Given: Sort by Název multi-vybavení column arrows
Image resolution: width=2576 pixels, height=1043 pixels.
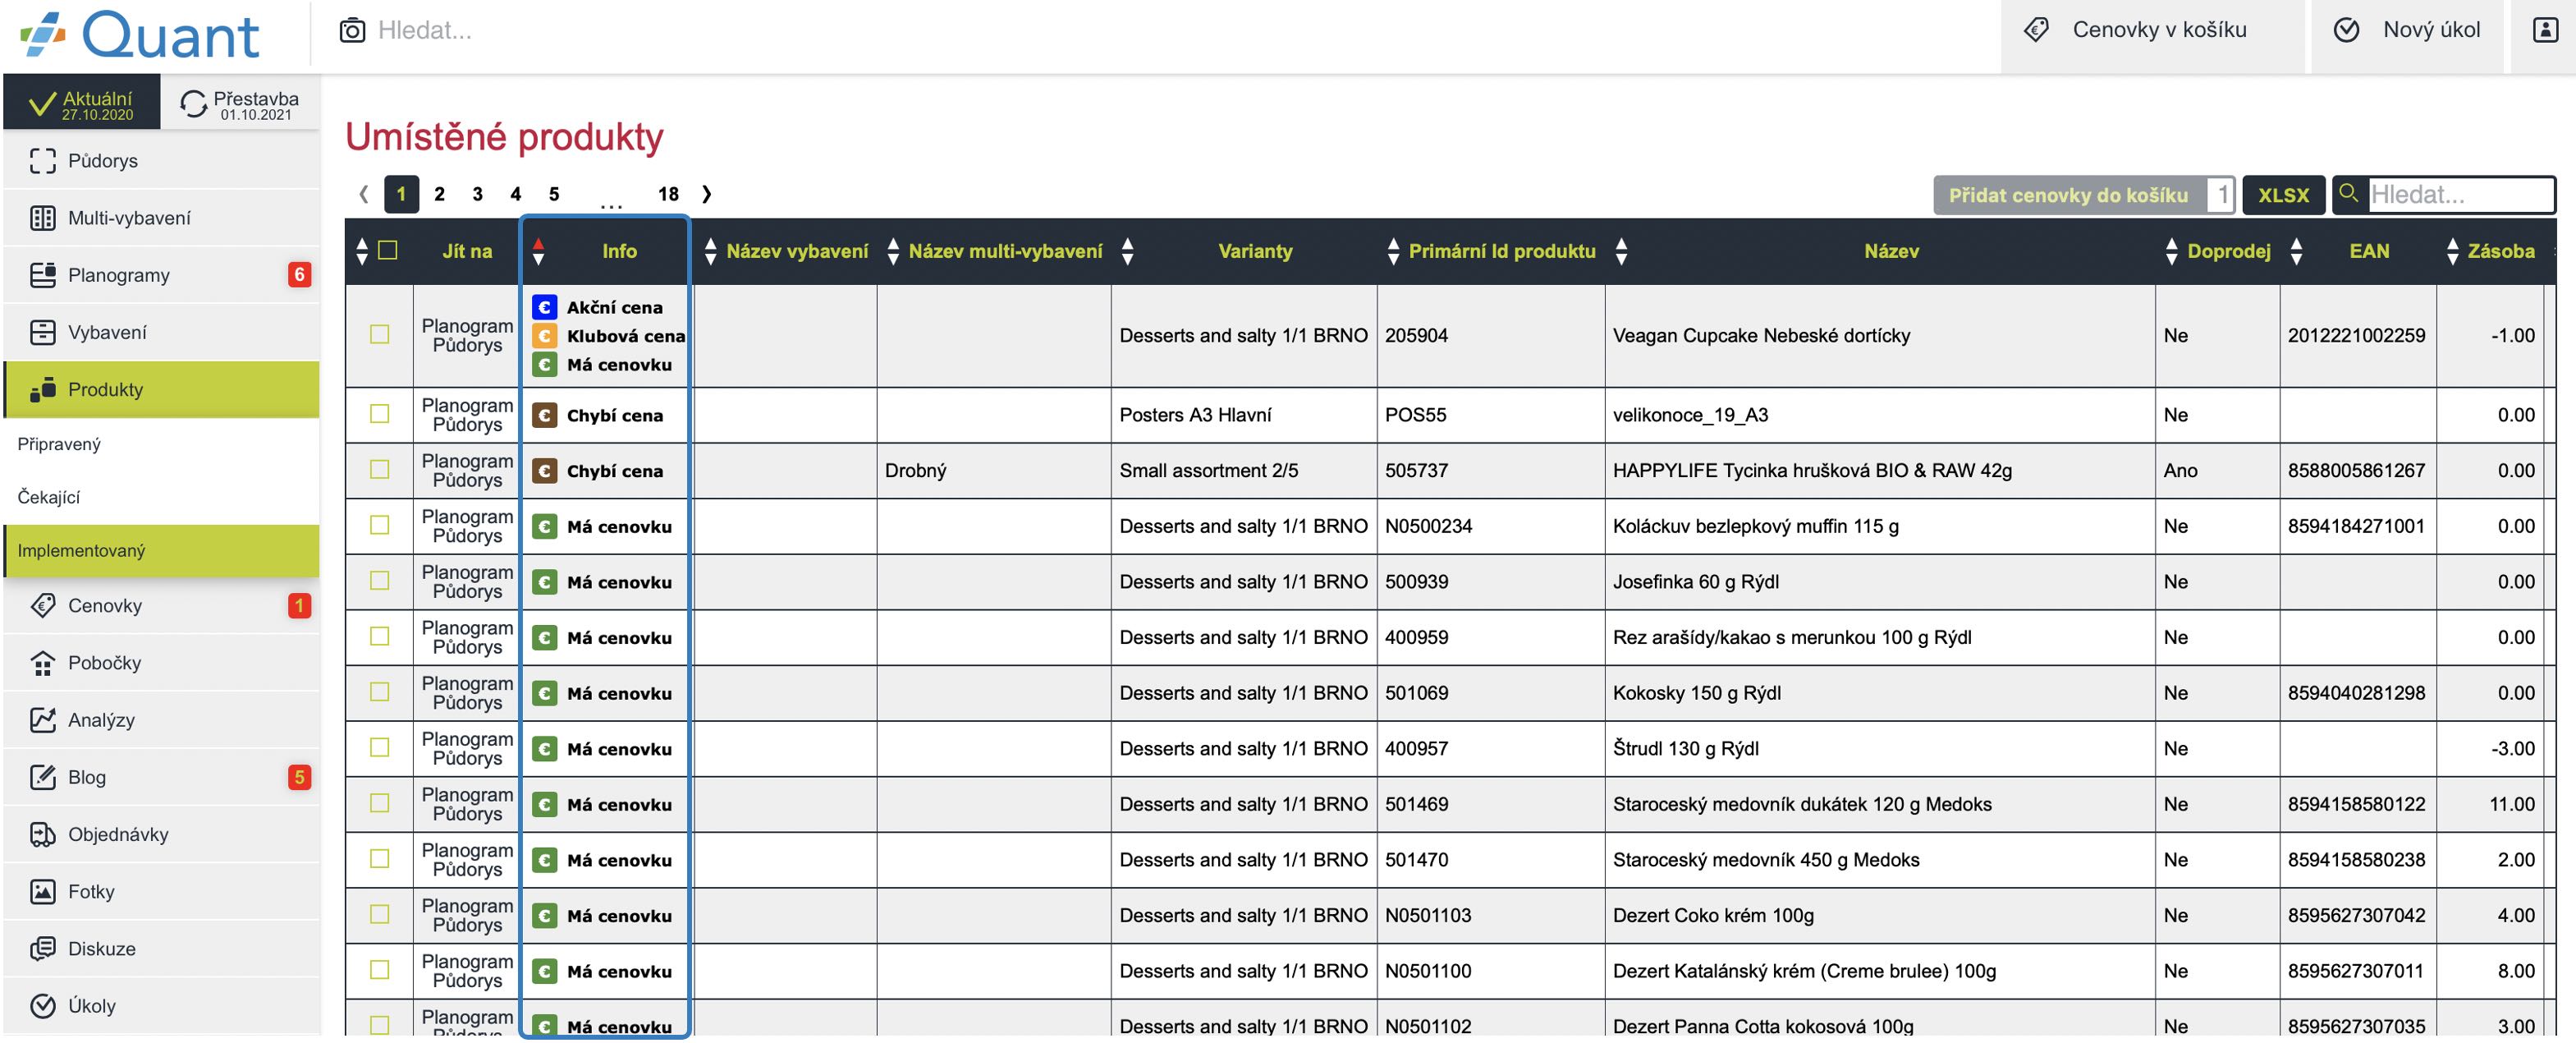Looking at the screenshot, I should coord(893,251).
